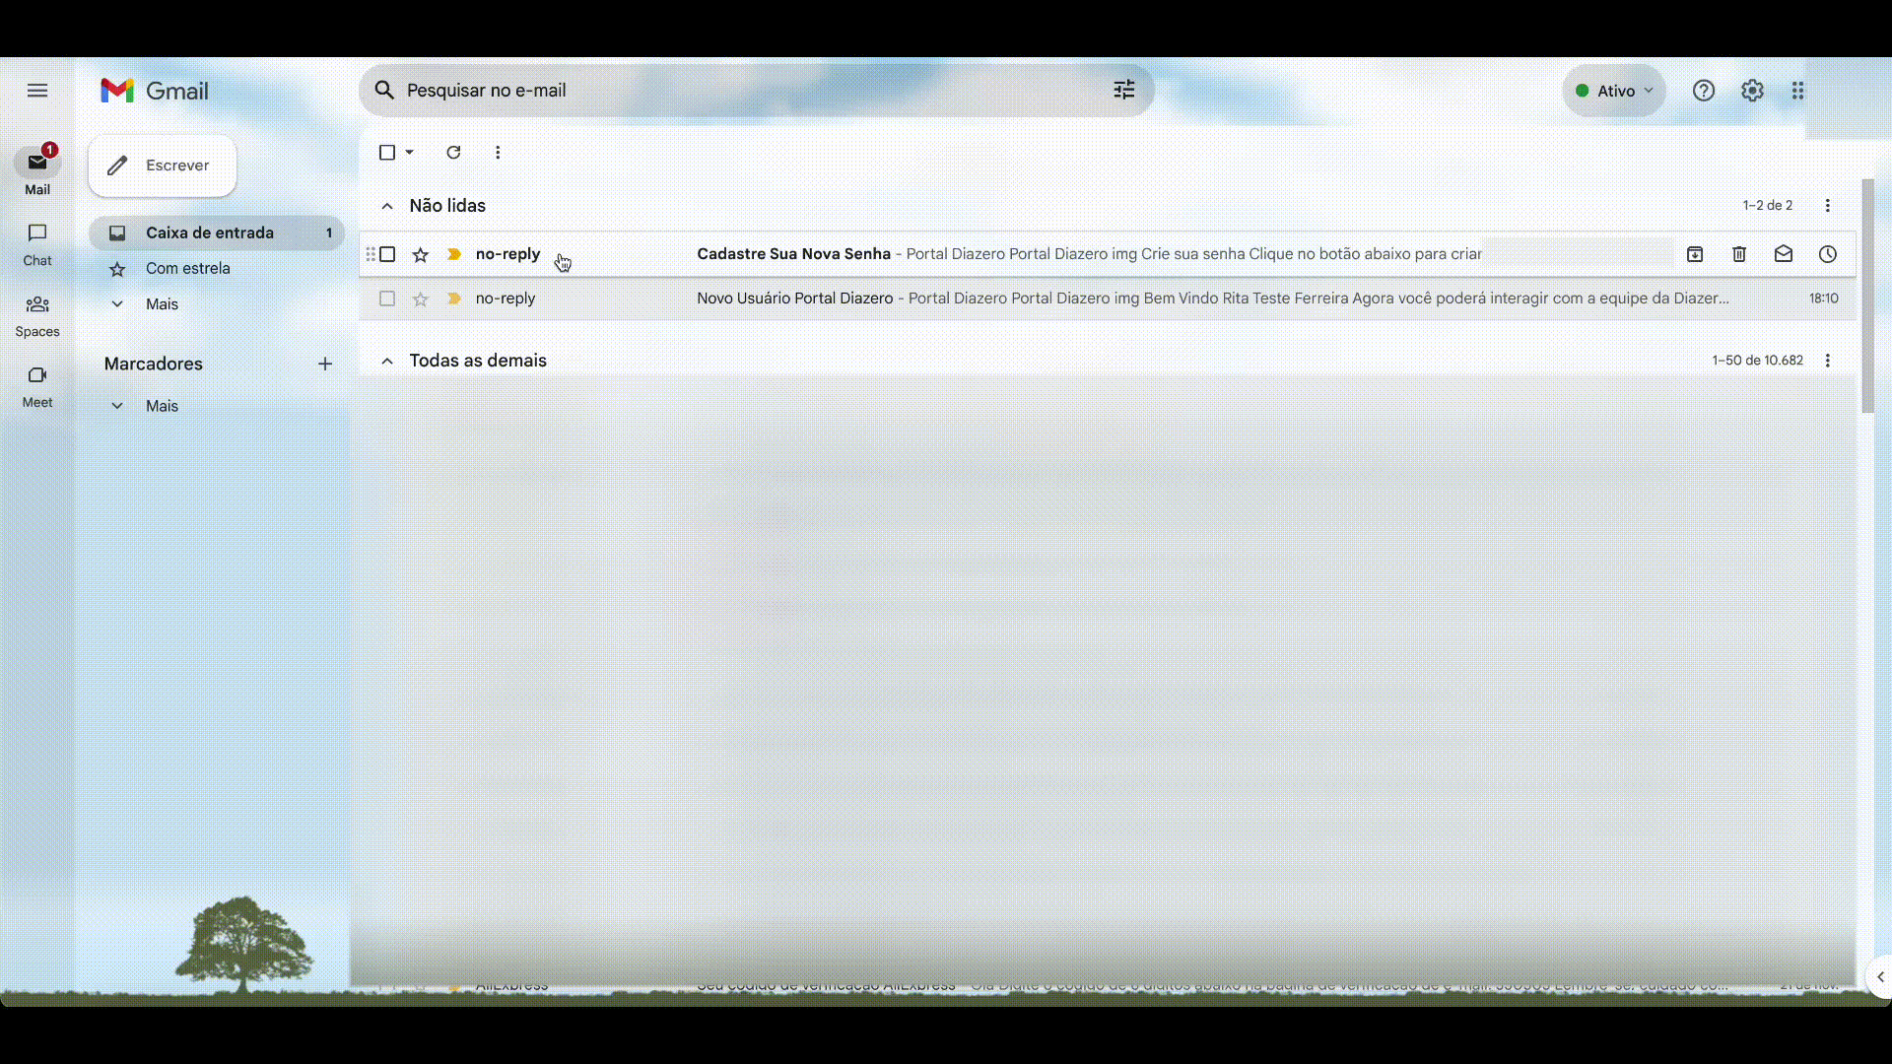The height and width of the screenshot is (1064, 1892).
Task: Collapse the Não lidas section
Action: pos(387,206)
